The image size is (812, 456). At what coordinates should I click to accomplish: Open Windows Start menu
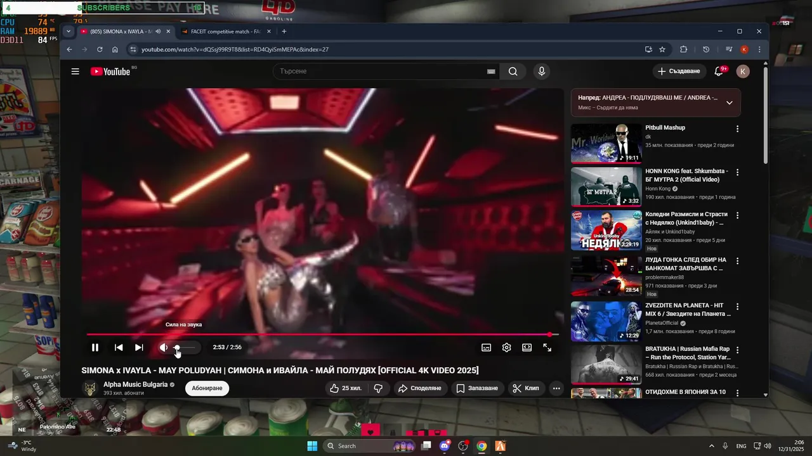312,446
